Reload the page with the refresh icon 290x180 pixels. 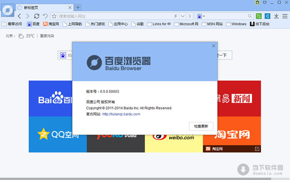click(37, 16)
